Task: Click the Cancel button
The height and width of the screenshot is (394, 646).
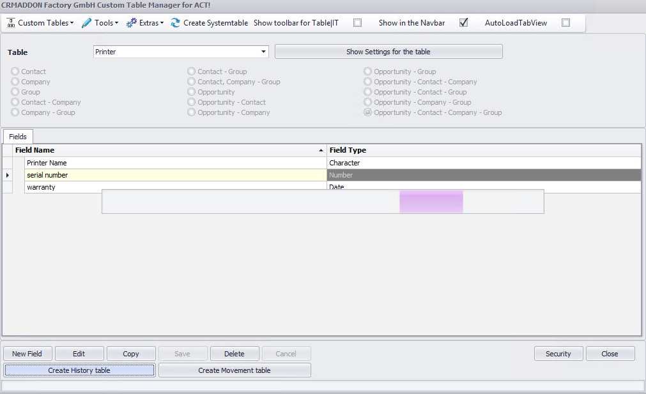Action: point(286,354)
